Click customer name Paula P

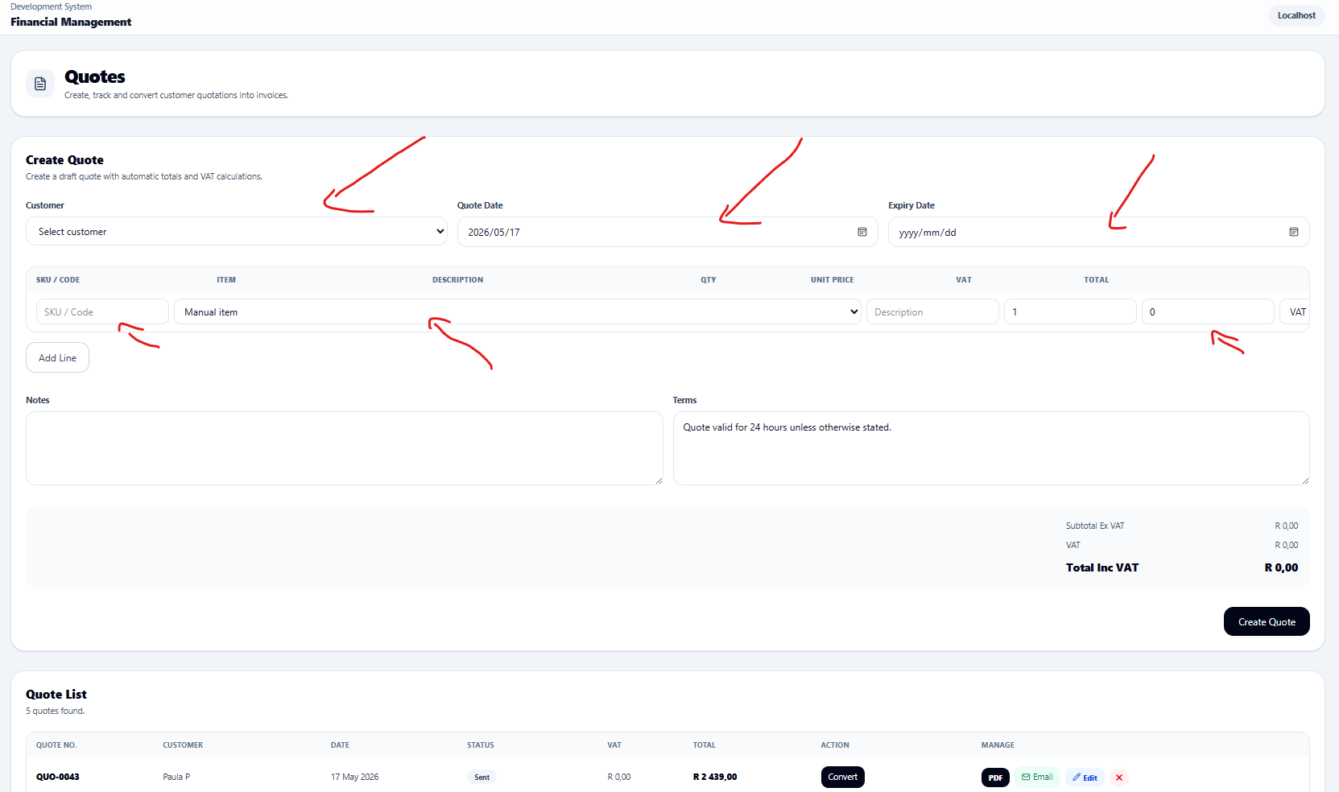(176, 777)
